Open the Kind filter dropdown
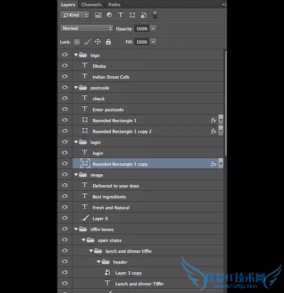 point(75,15)
